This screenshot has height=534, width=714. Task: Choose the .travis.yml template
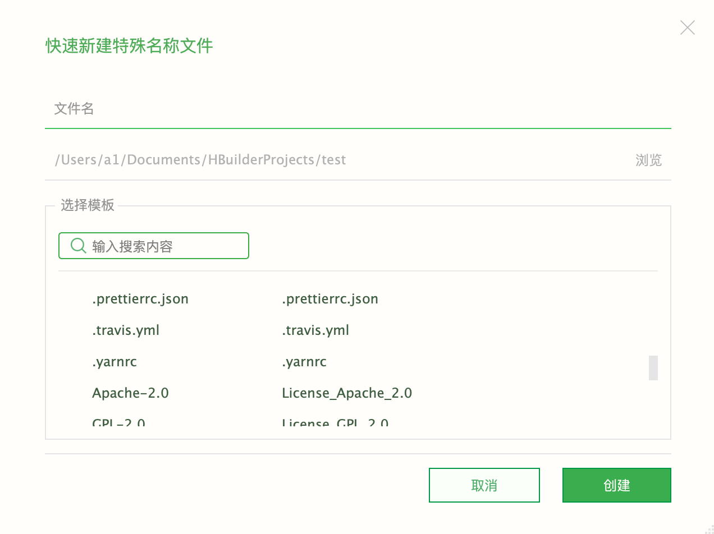(126, 330)
